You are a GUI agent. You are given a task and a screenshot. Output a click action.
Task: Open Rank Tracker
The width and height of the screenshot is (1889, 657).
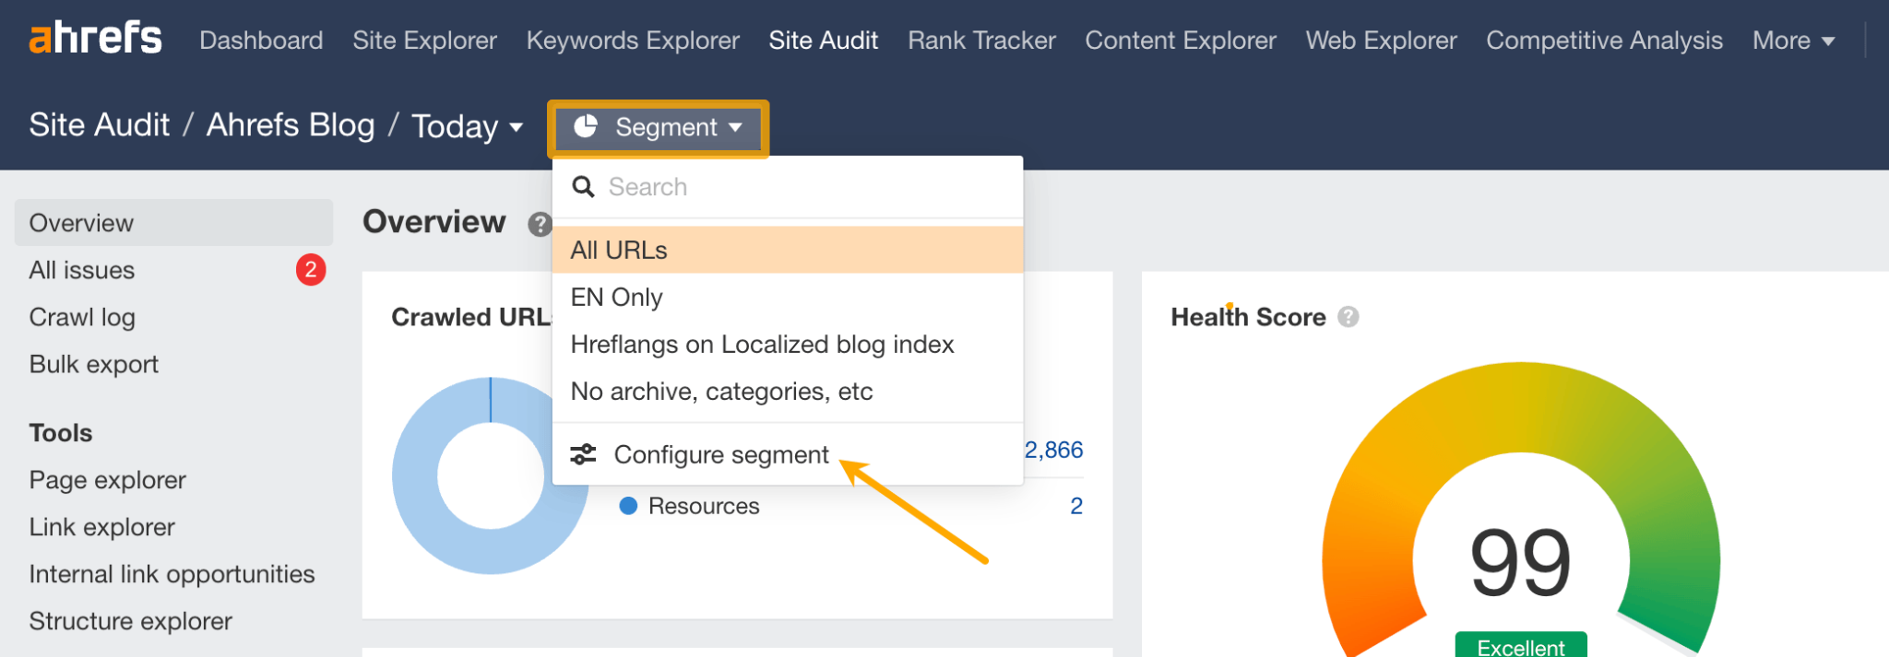point(981,41)
